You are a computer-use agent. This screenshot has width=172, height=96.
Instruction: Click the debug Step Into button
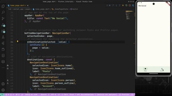point(116,5)
